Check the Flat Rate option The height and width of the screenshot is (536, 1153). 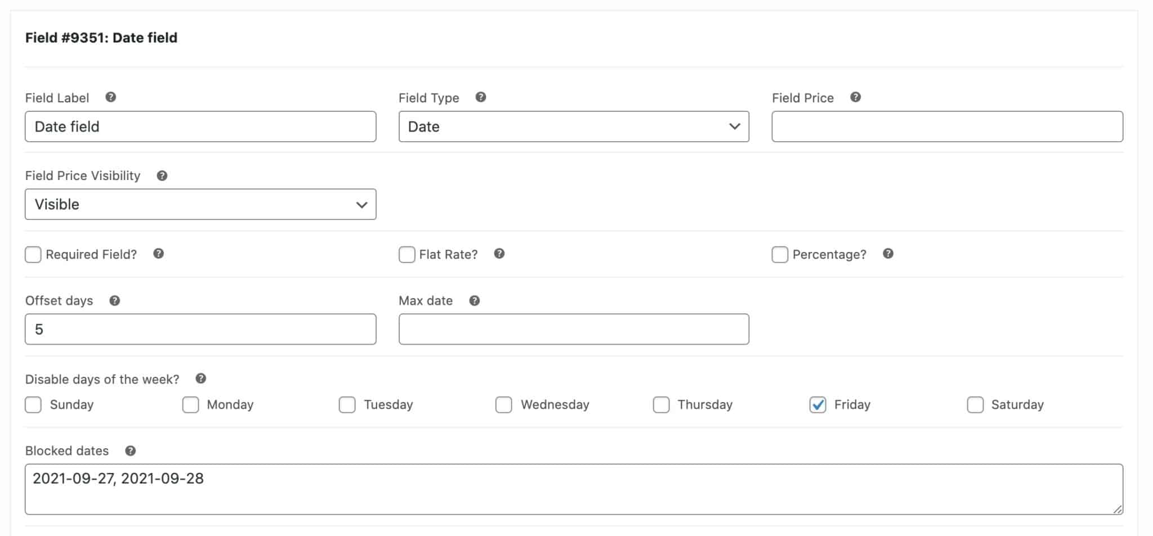point(406,254)
